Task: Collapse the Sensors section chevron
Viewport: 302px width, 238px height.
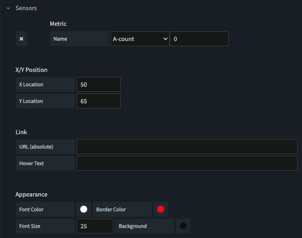Action: (8, 8)
